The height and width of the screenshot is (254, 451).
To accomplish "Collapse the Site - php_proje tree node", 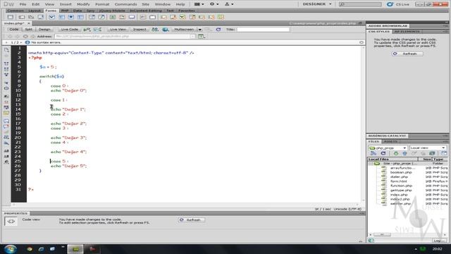I will 371,164.
